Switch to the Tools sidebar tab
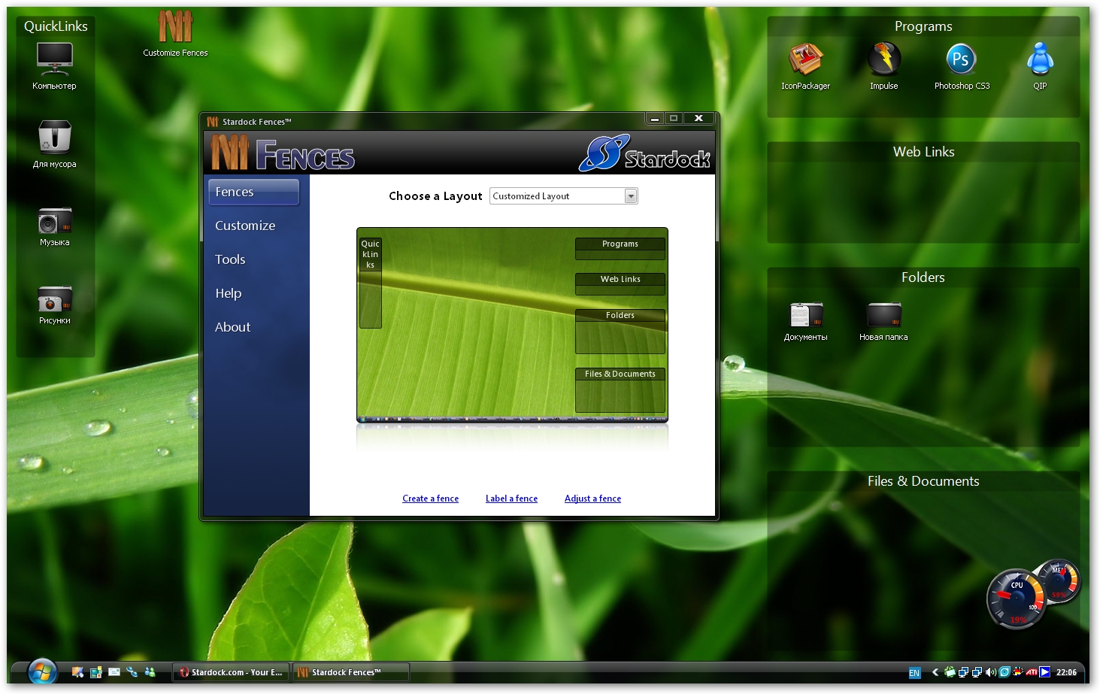This screenshot has height=694, width=1100. (x=230, y=259)
